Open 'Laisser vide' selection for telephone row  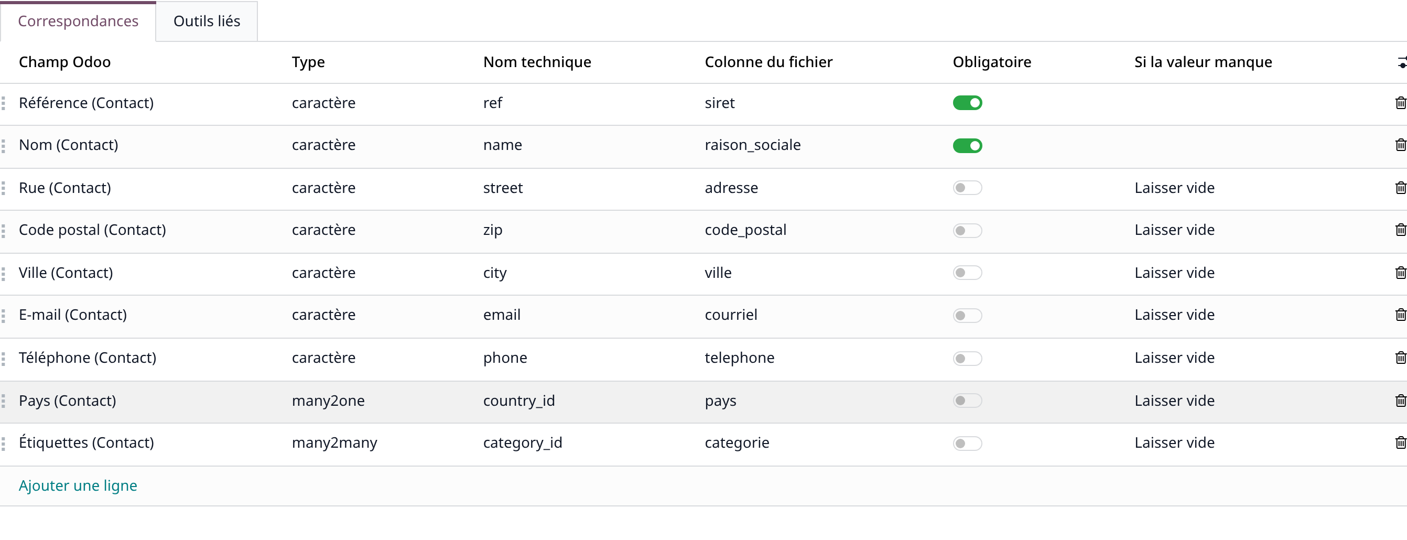[x=1174, y=358]
